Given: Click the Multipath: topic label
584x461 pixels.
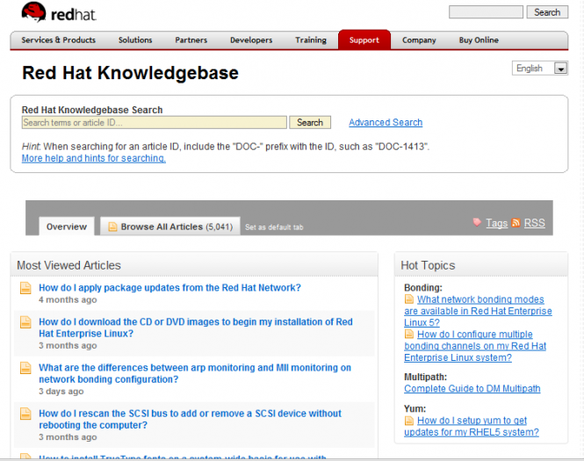Looking at the screenshot, I should coord(425,378).
